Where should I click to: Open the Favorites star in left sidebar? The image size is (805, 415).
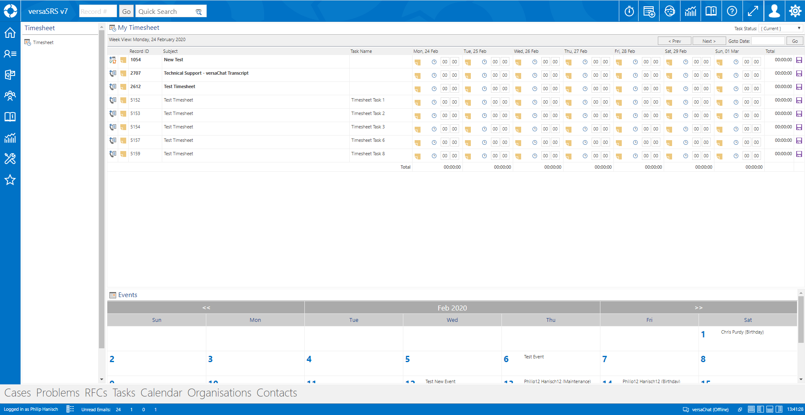coord(10,180)
